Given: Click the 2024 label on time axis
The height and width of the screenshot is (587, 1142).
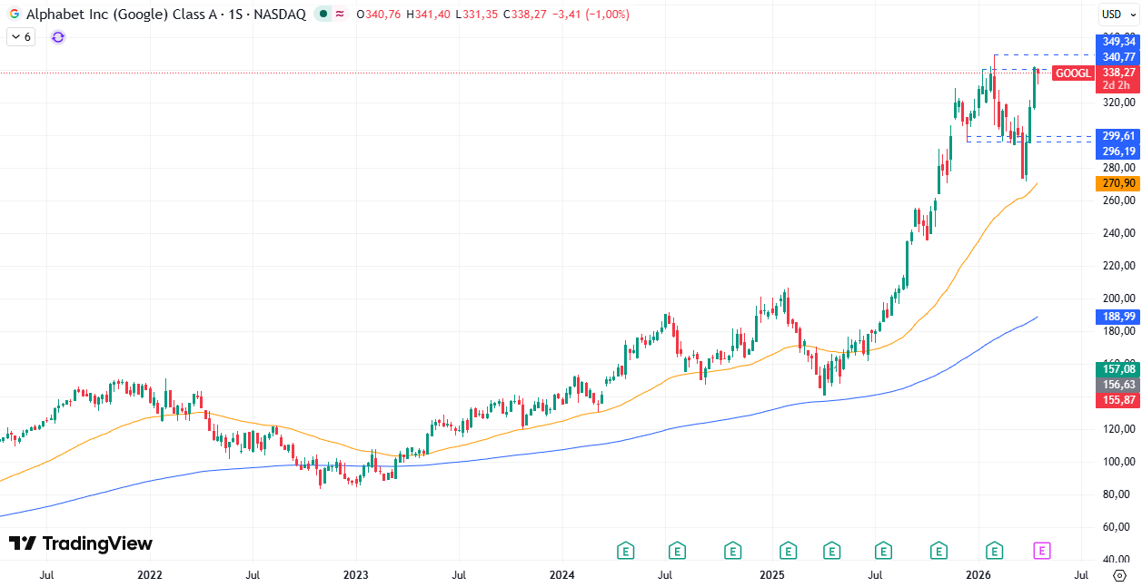Looking at the screenshot, I should pos(562,575).
